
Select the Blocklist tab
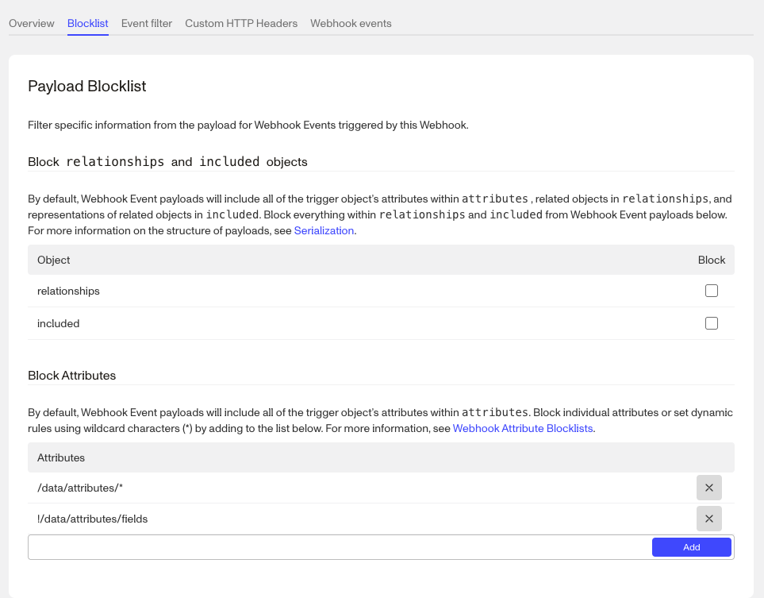point(87,23)
